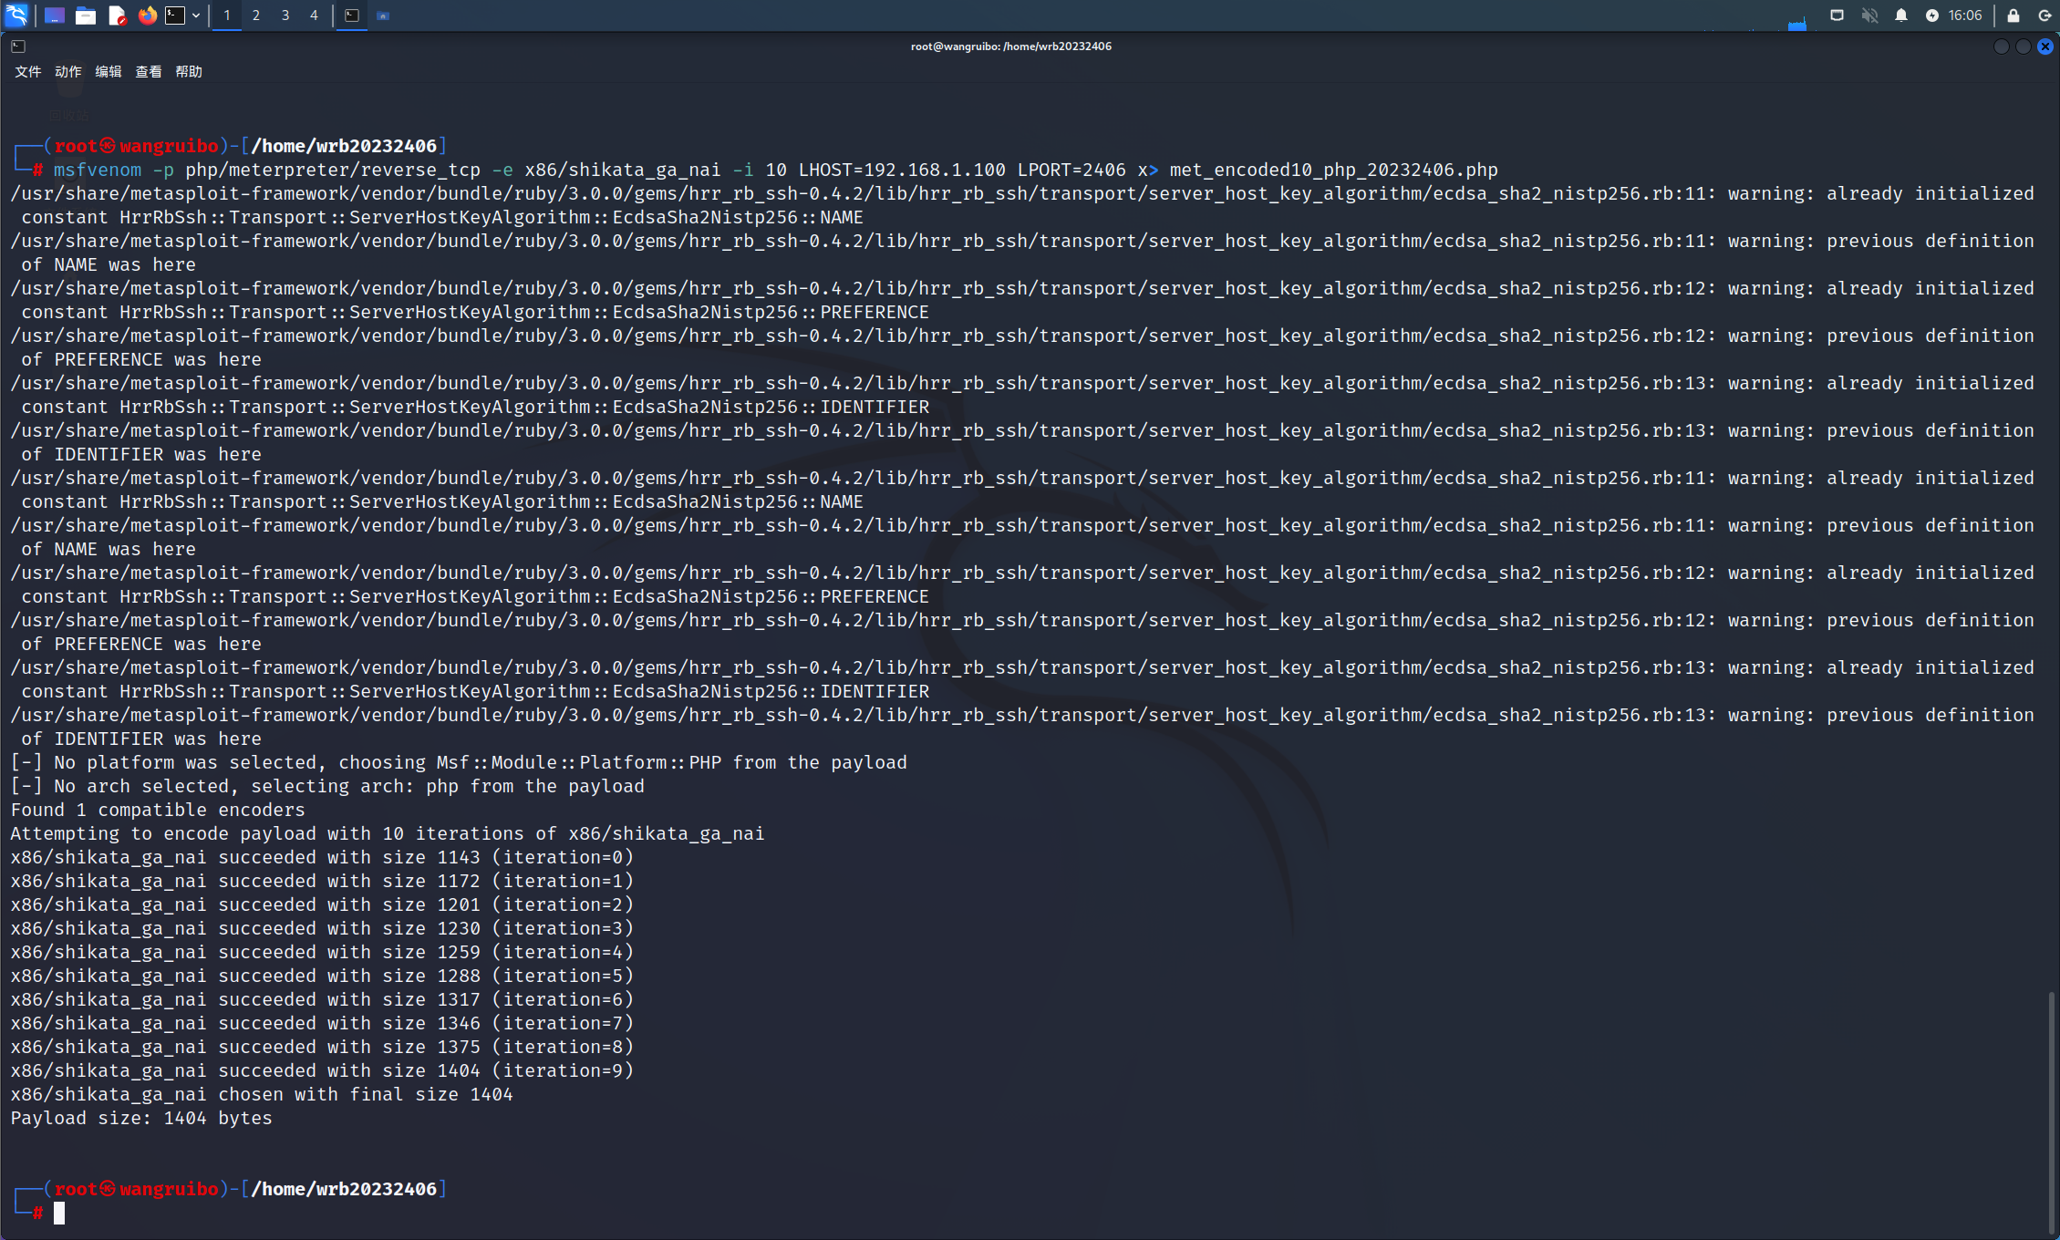Open the file manager launcher
2060x1240 pixels.
point(86,15)
